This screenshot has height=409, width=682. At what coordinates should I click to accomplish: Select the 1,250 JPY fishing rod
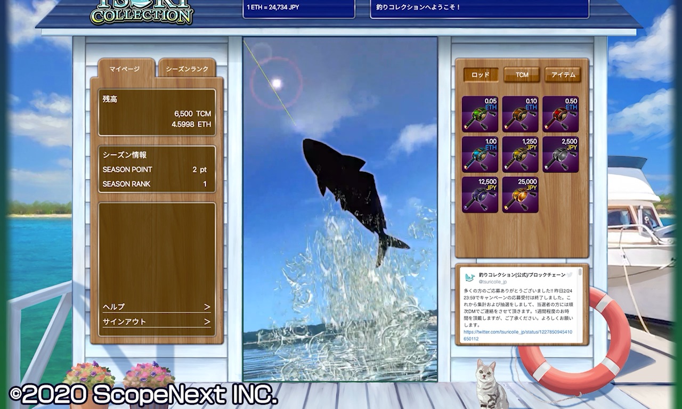(521, 154)
